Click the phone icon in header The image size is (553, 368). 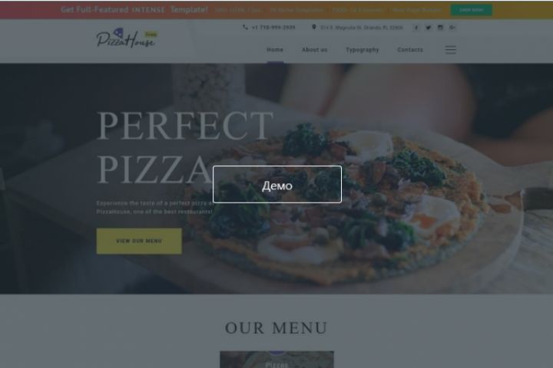[x=246, y=27]
